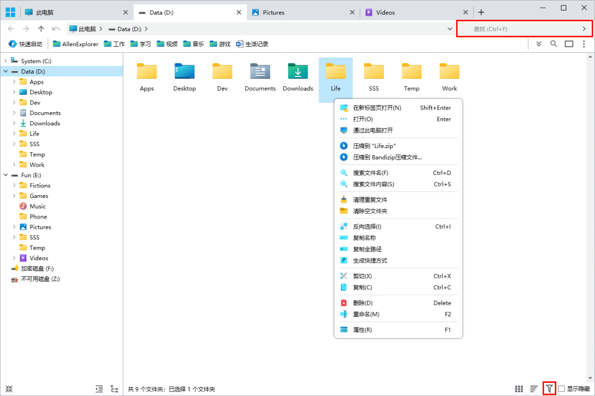Click the preview pane rectangle icon on the toolbar
Screen dimensions: 595x396
[569, 44]
